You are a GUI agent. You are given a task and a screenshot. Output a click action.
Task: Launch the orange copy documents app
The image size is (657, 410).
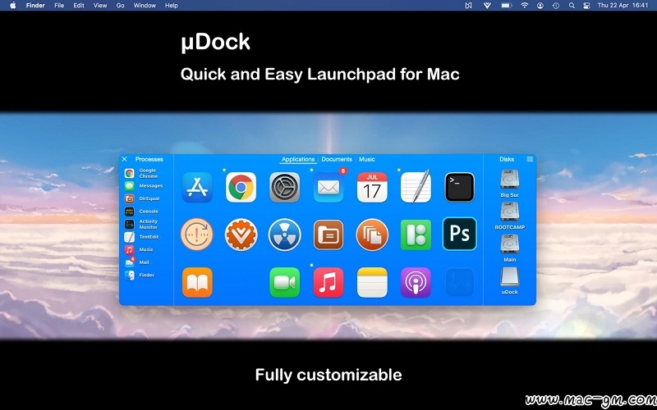coord(372,235)
